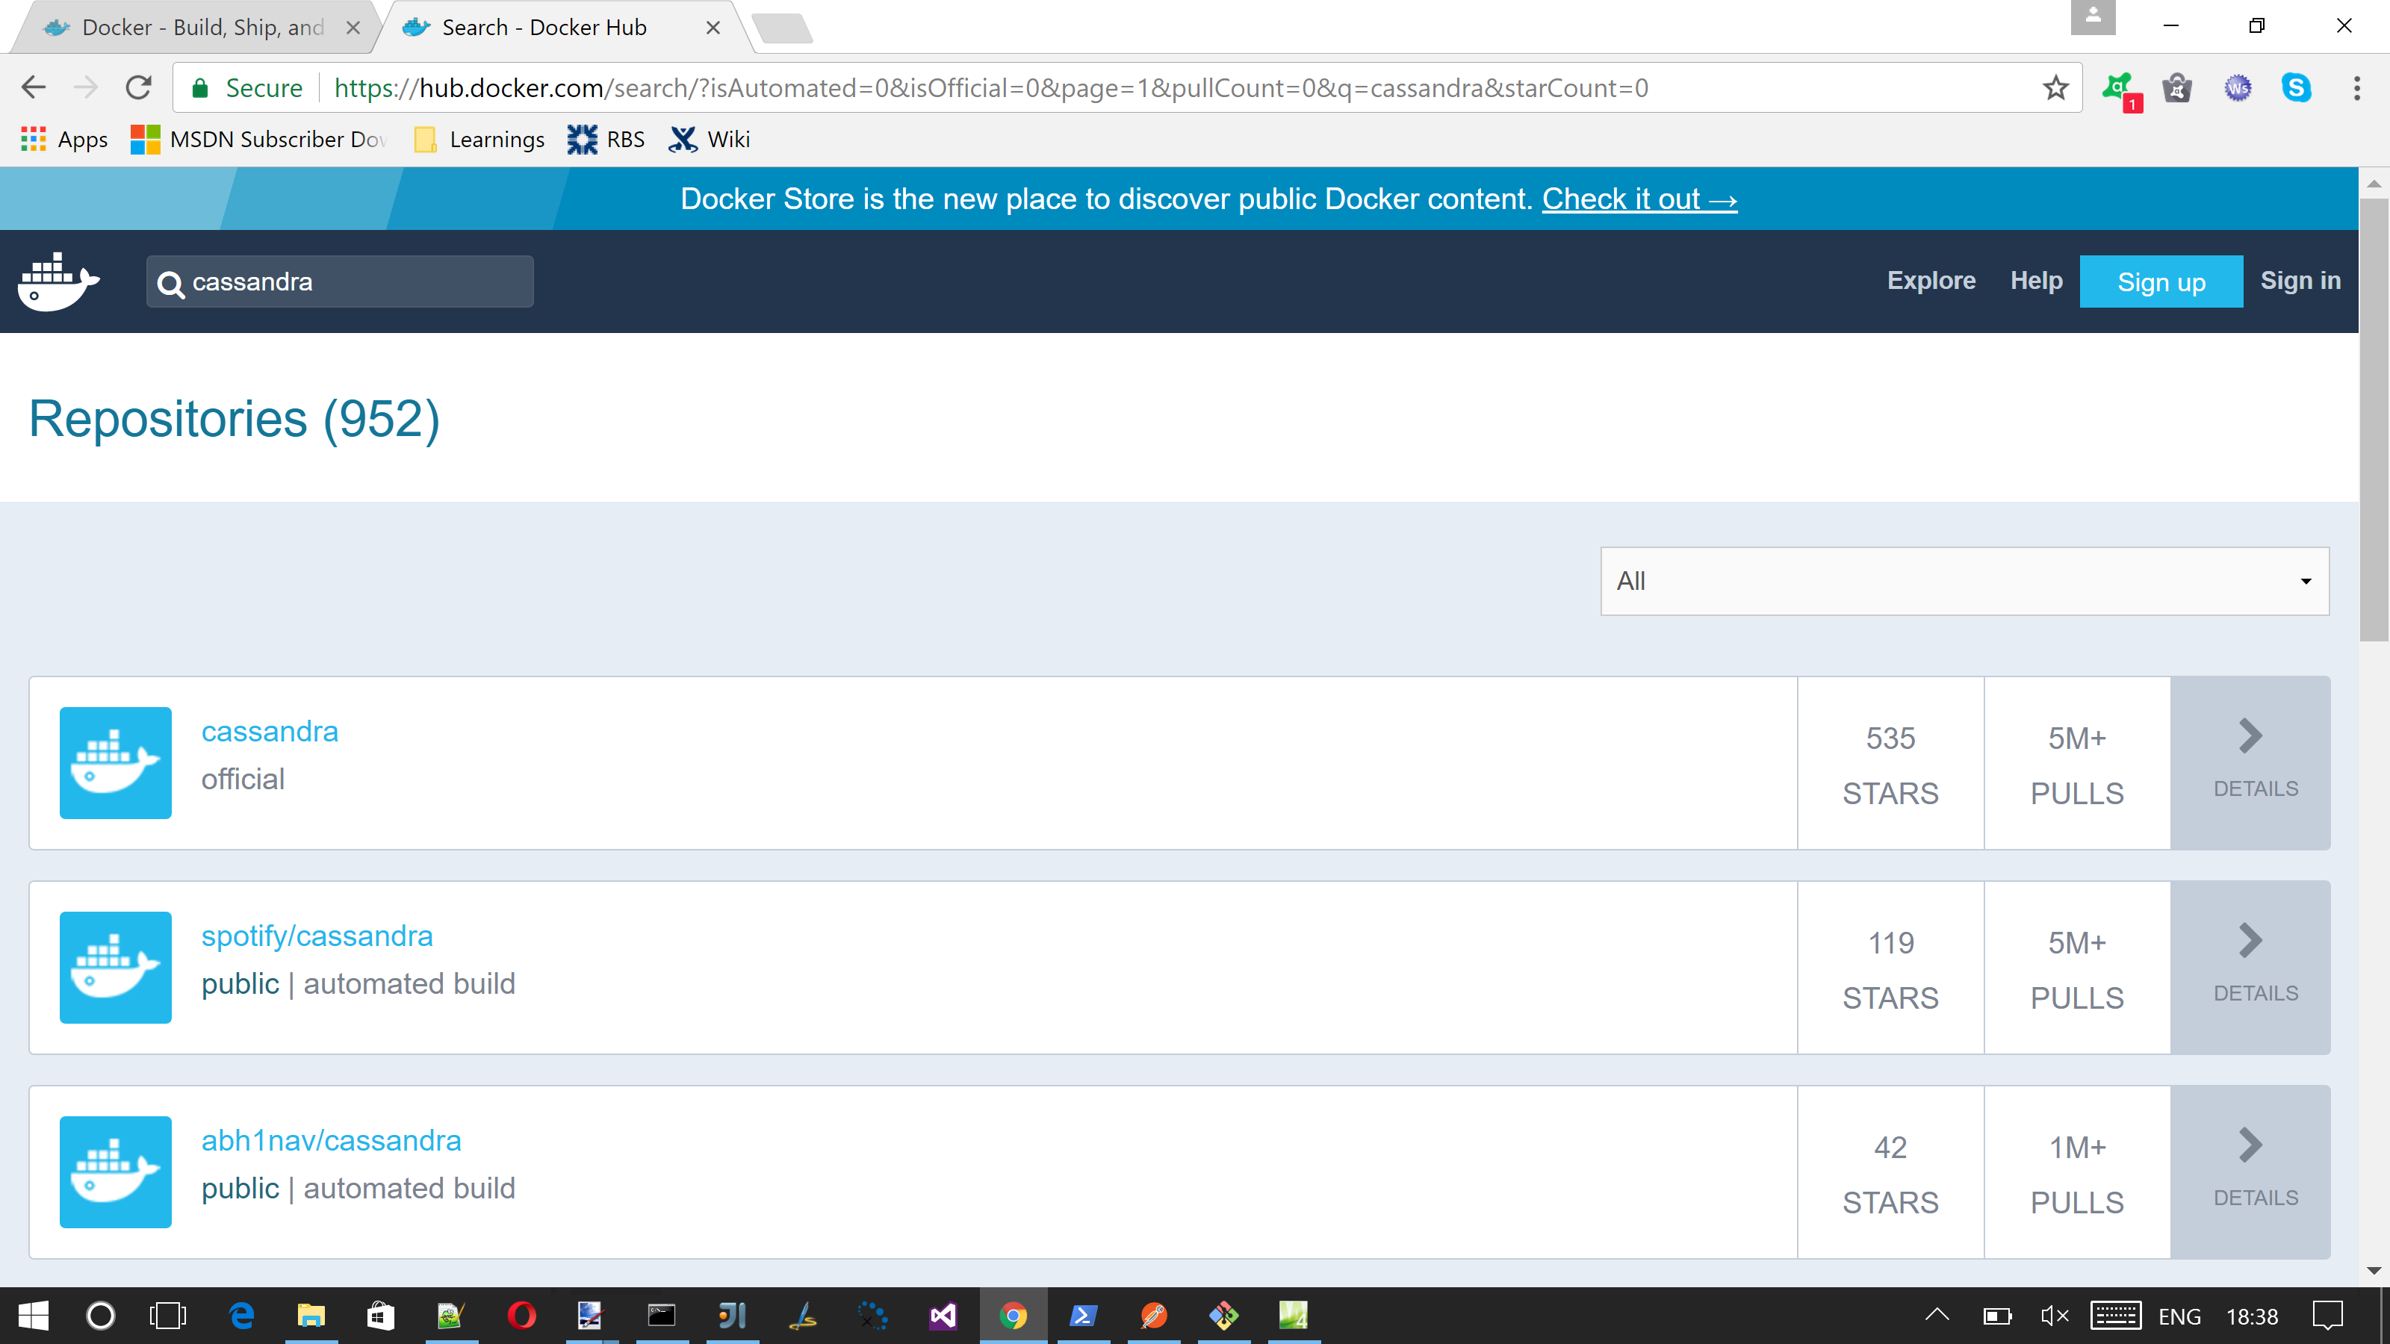Click the scrollbar down arrow
The height and width of the screenshot is (1344, 2390).
click(2374, 1271)
